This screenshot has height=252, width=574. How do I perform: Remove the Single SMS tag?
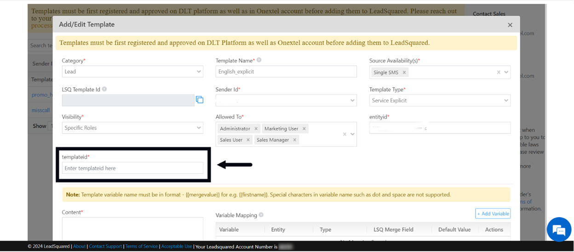pos(404,72)
